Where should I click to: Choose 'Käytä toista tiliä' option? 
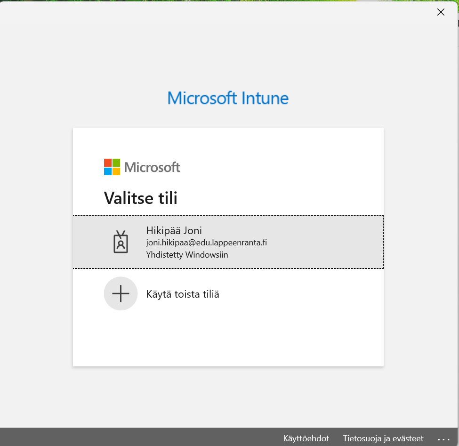228,294
